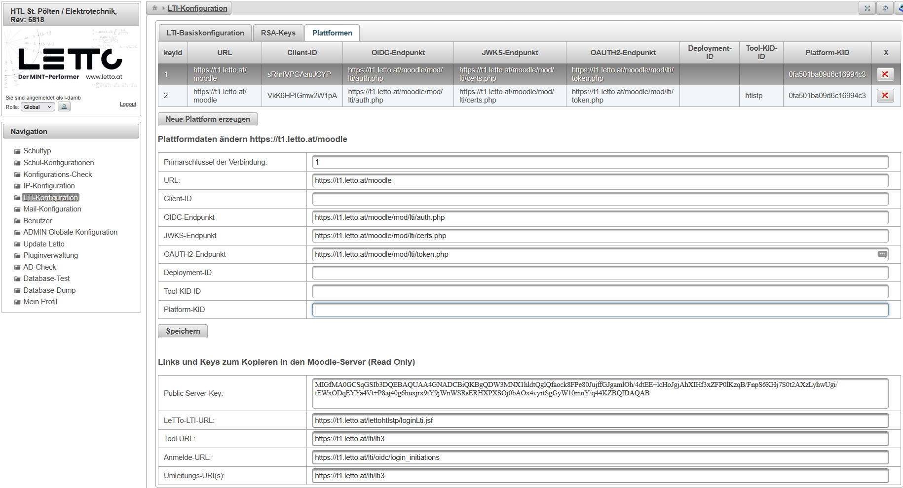Open the Schultyp folder in navigation
This screenshot has width=903, height=488.
coord(37,151)
